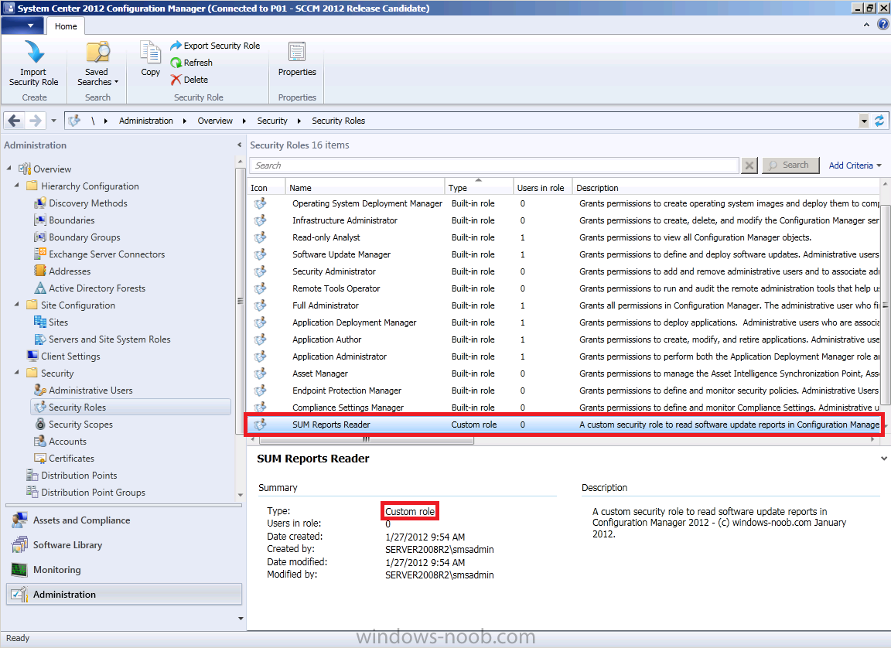
Task: Click in the Security Roles search field
Action: click(x=493, y=165)
